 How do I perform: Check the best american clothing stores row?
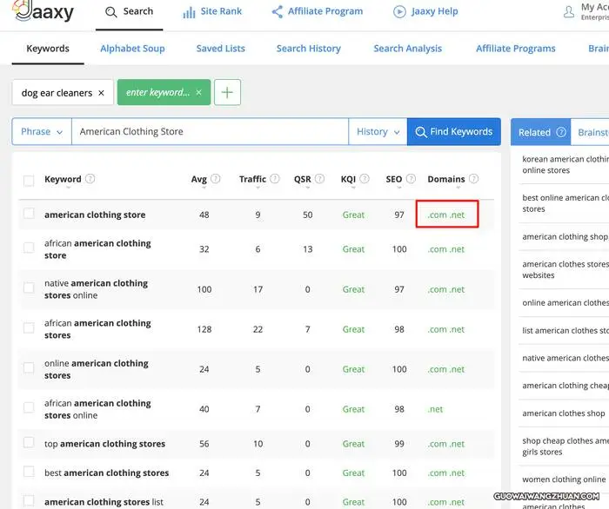pos(29,472)
